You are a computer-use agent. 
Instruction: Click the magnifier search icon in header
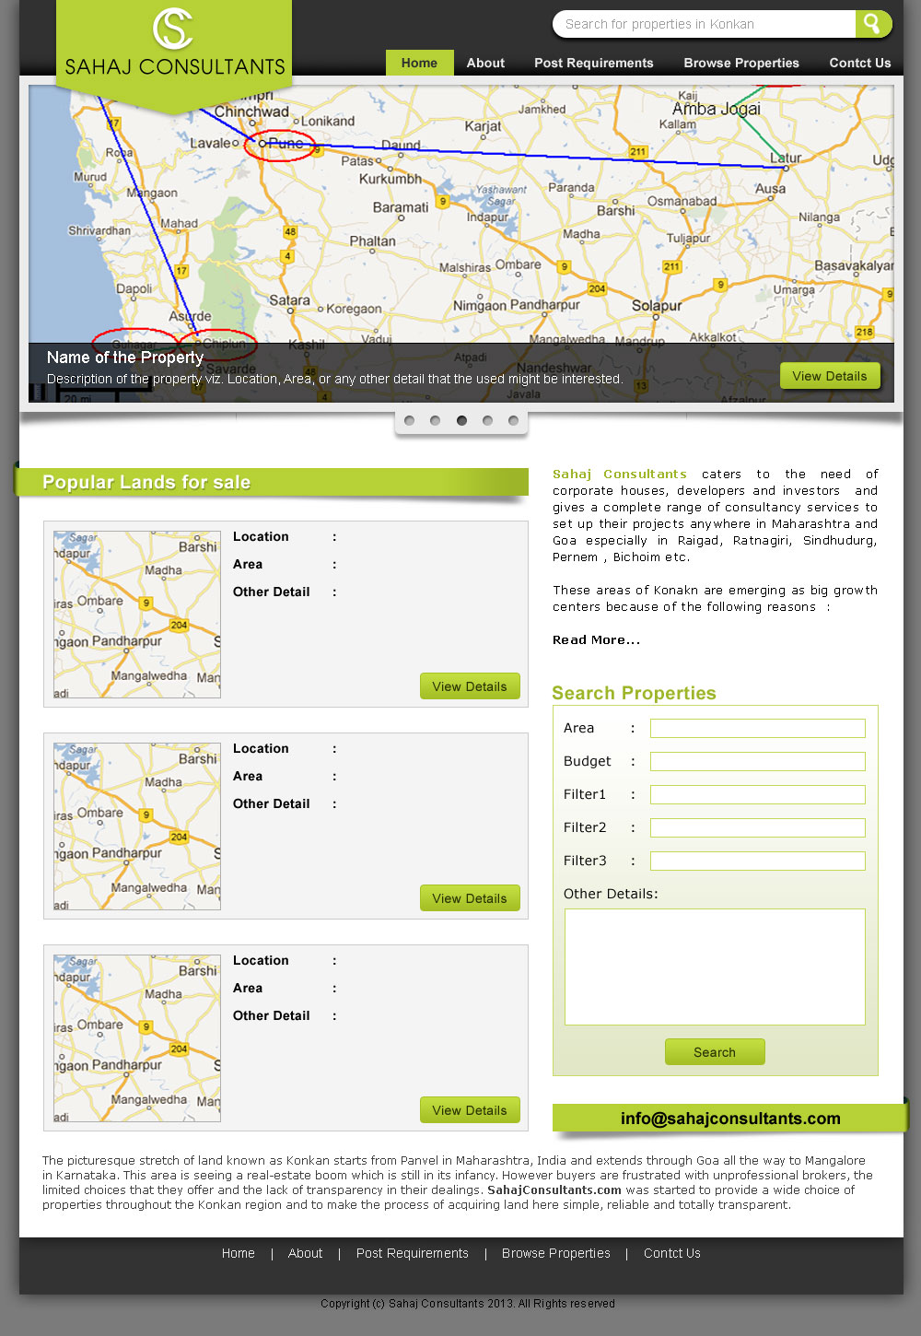pyautogui.click(x=872, y=24)
